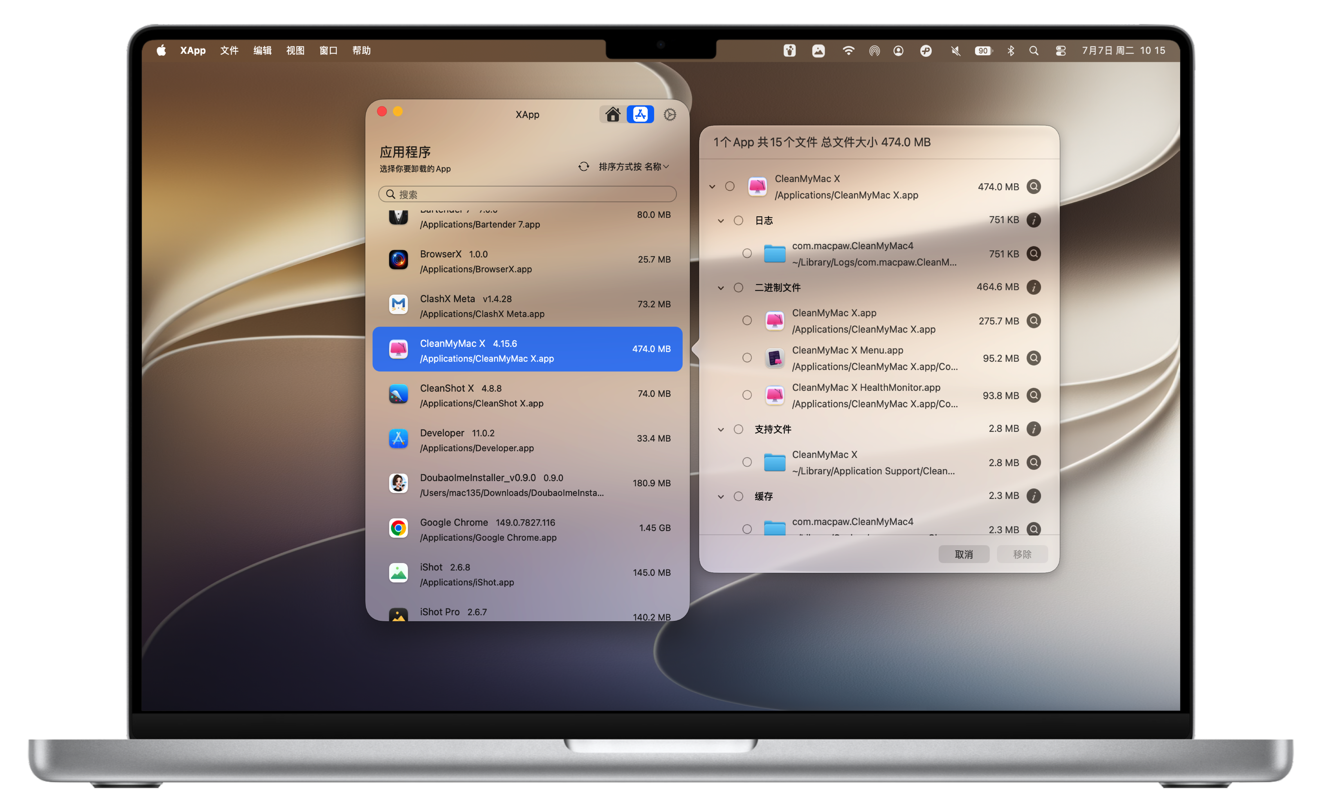This screenshot has height=811, width=1322.
Task: Show info for the 日志 category
Action: coord(1033,220)
